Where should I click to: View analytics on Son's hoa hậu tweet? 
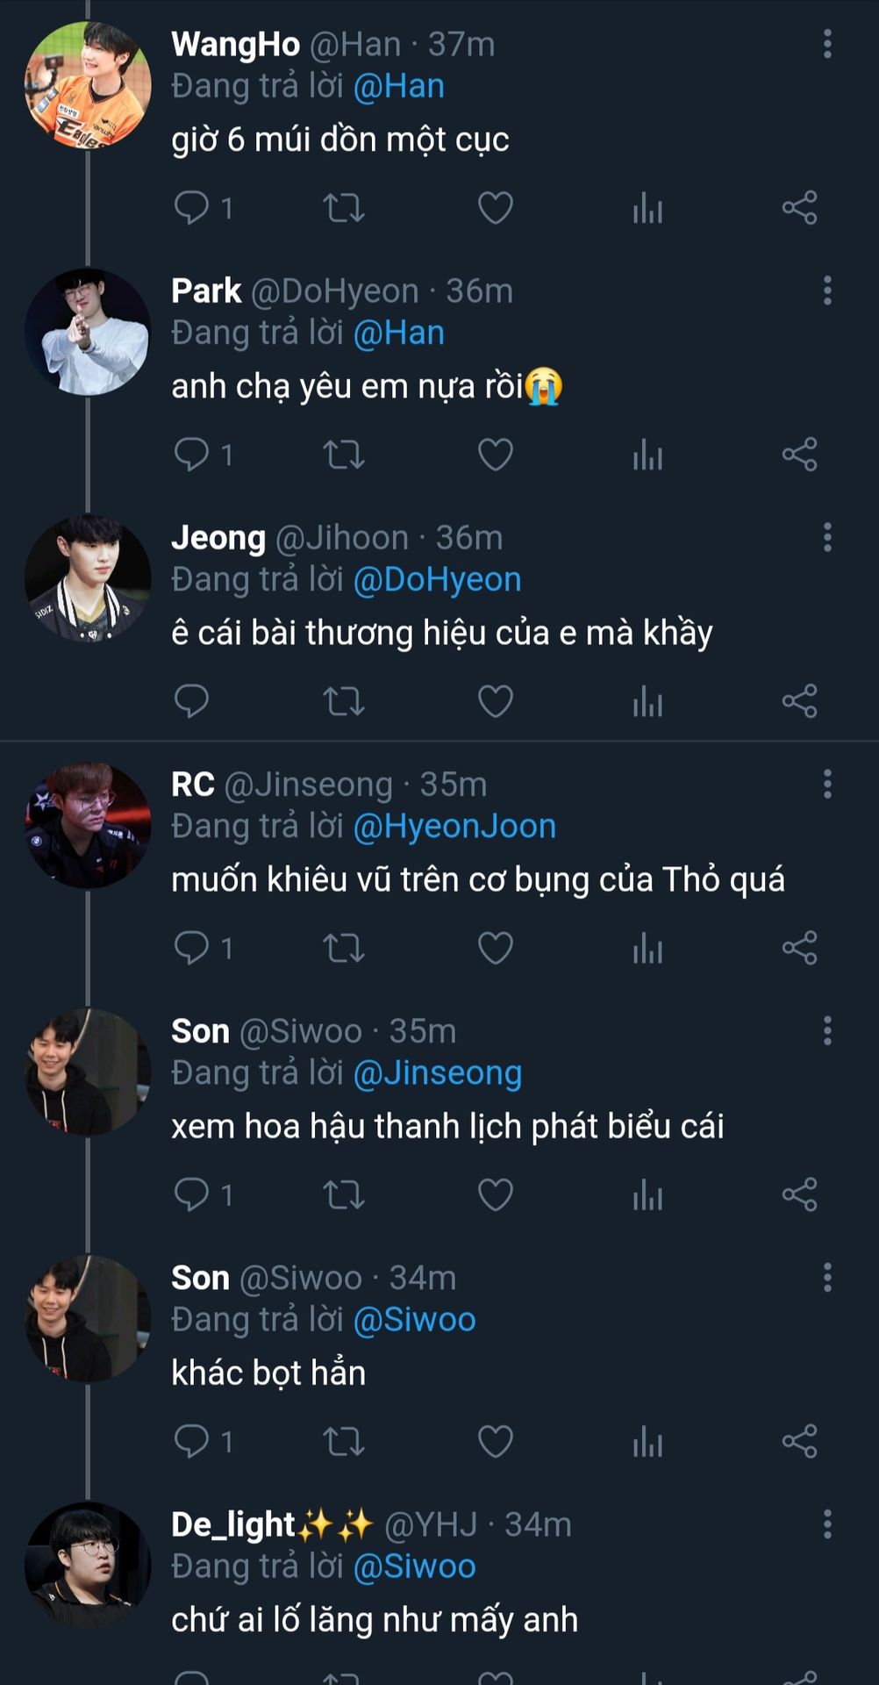(x=647, y=1194)
